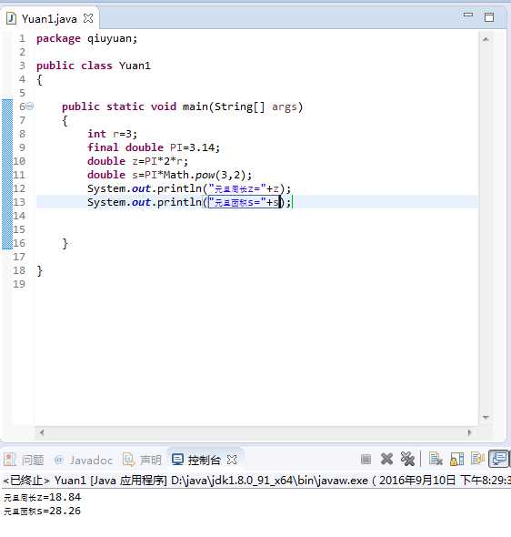511x537 pixels.
Task: Click the Terminate (stop) console button
Action: click(366, 459)
